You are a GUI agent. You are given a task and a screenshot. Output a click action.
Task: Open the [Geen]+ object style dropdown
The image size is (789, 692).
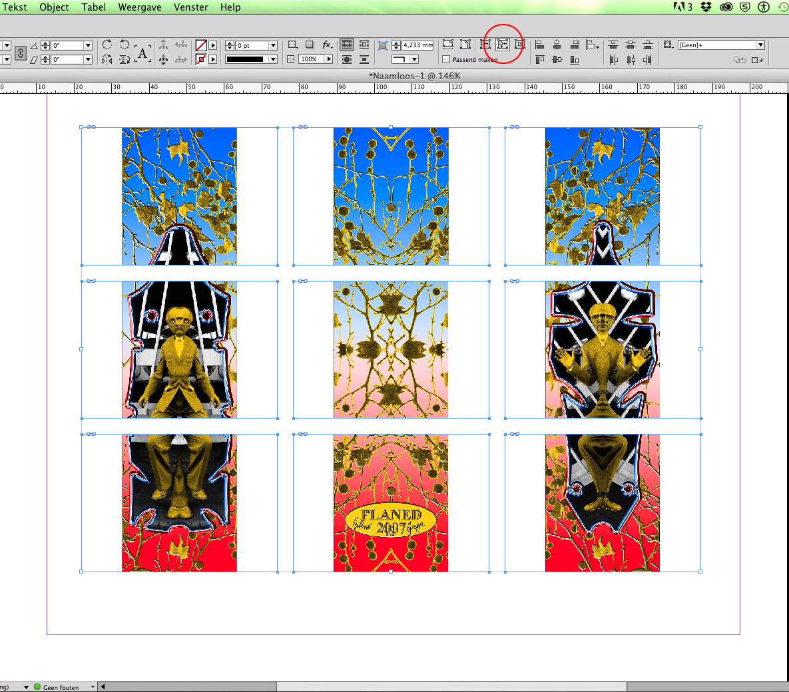point(760,45)
